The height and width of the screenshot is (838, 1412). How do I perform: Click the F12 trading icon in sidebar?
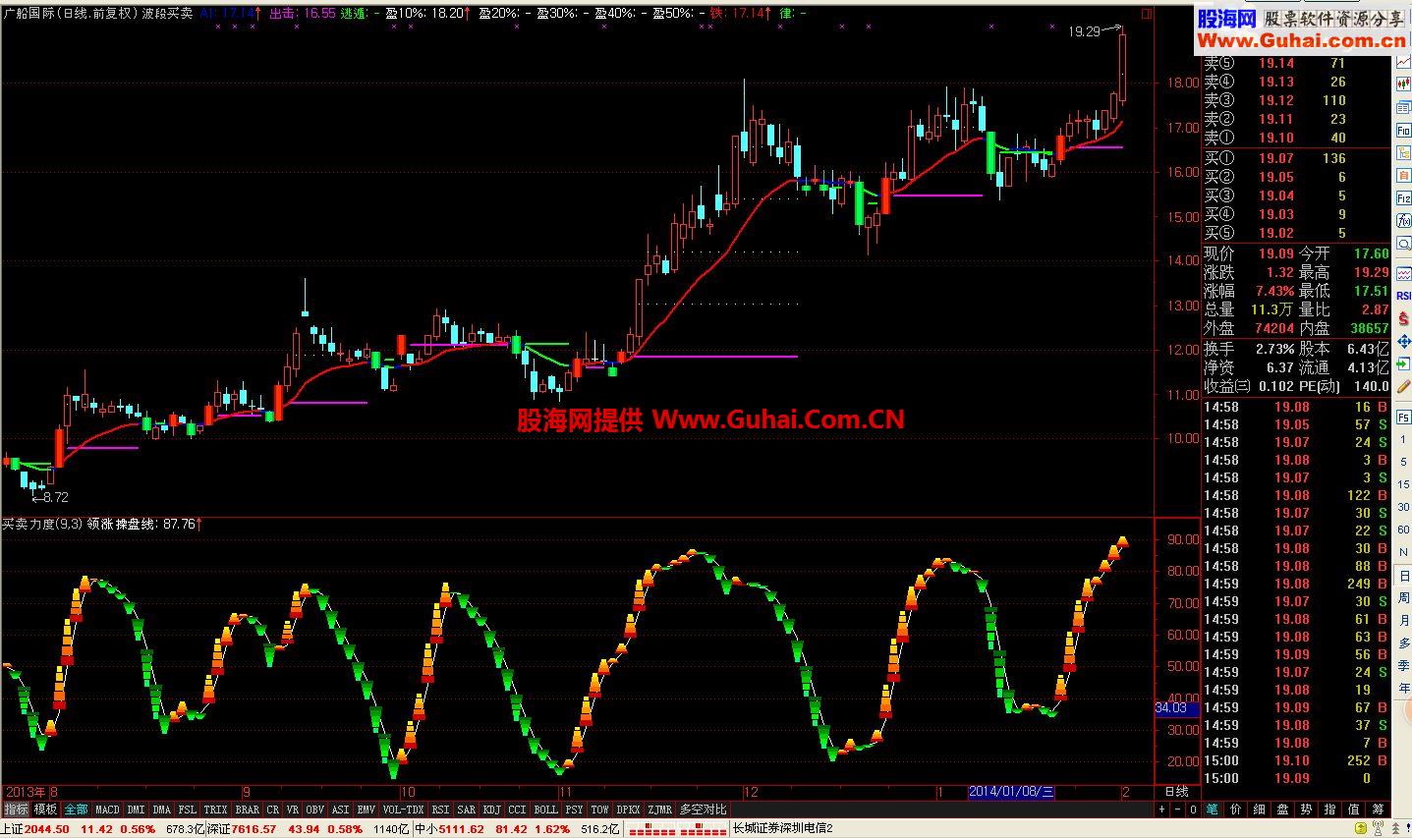[1403, 198]
